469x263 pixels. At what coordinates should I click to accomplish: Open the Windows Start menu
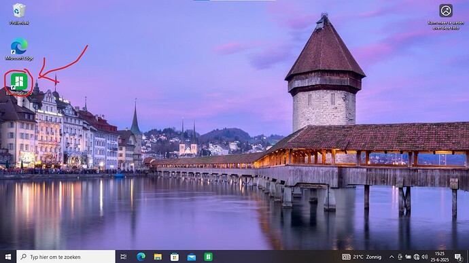click(x=8, y=257)
